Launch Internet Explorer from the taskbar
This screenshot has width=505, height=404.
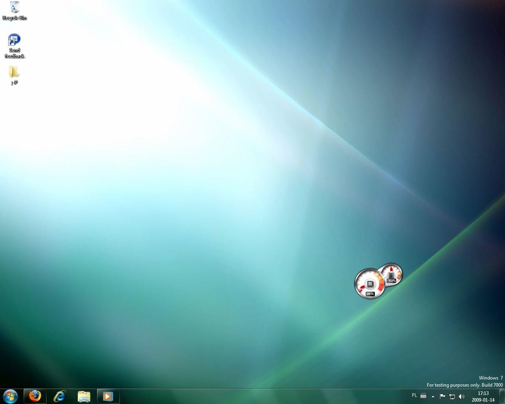(59, 396)
